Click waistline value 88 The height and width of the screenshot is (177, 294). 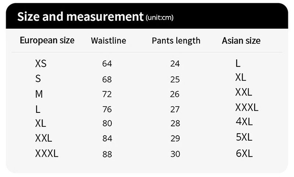[107, 154]
